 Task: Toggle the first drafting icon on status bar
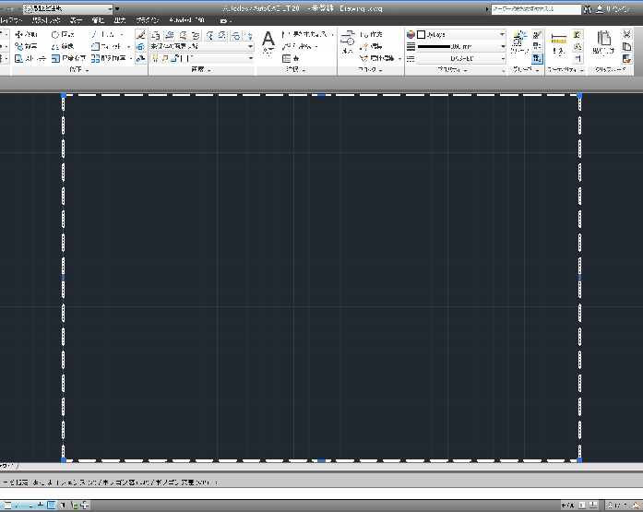coord(7,505)
